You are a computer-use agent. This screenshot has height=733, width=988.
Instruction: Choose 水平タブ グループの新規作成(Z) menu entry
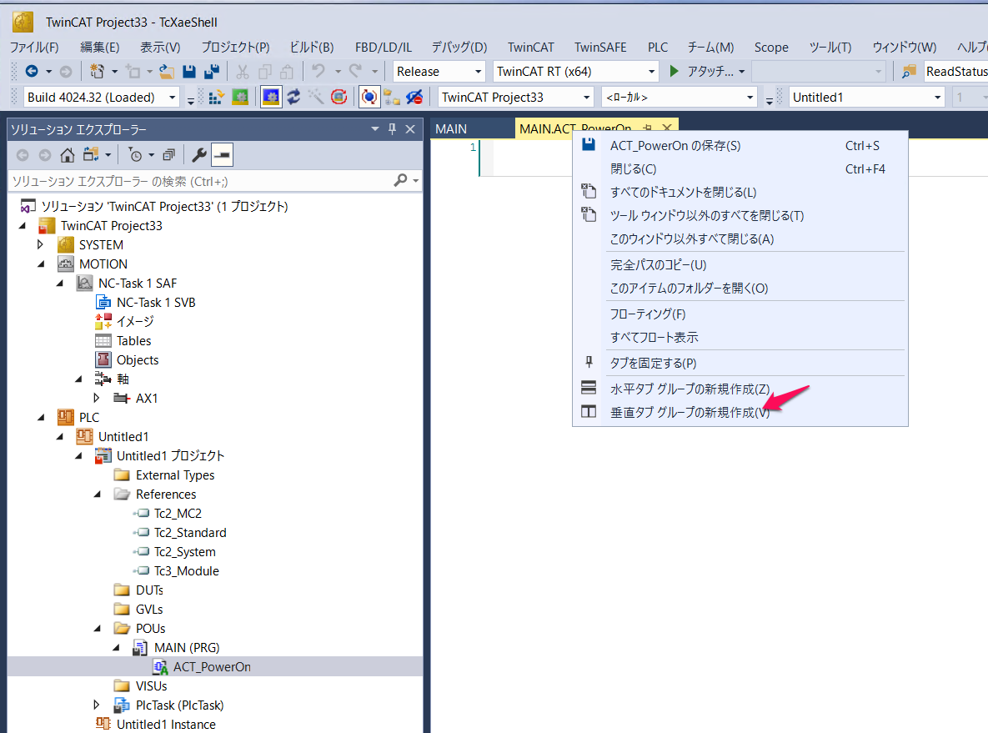(x=740, y=389)
